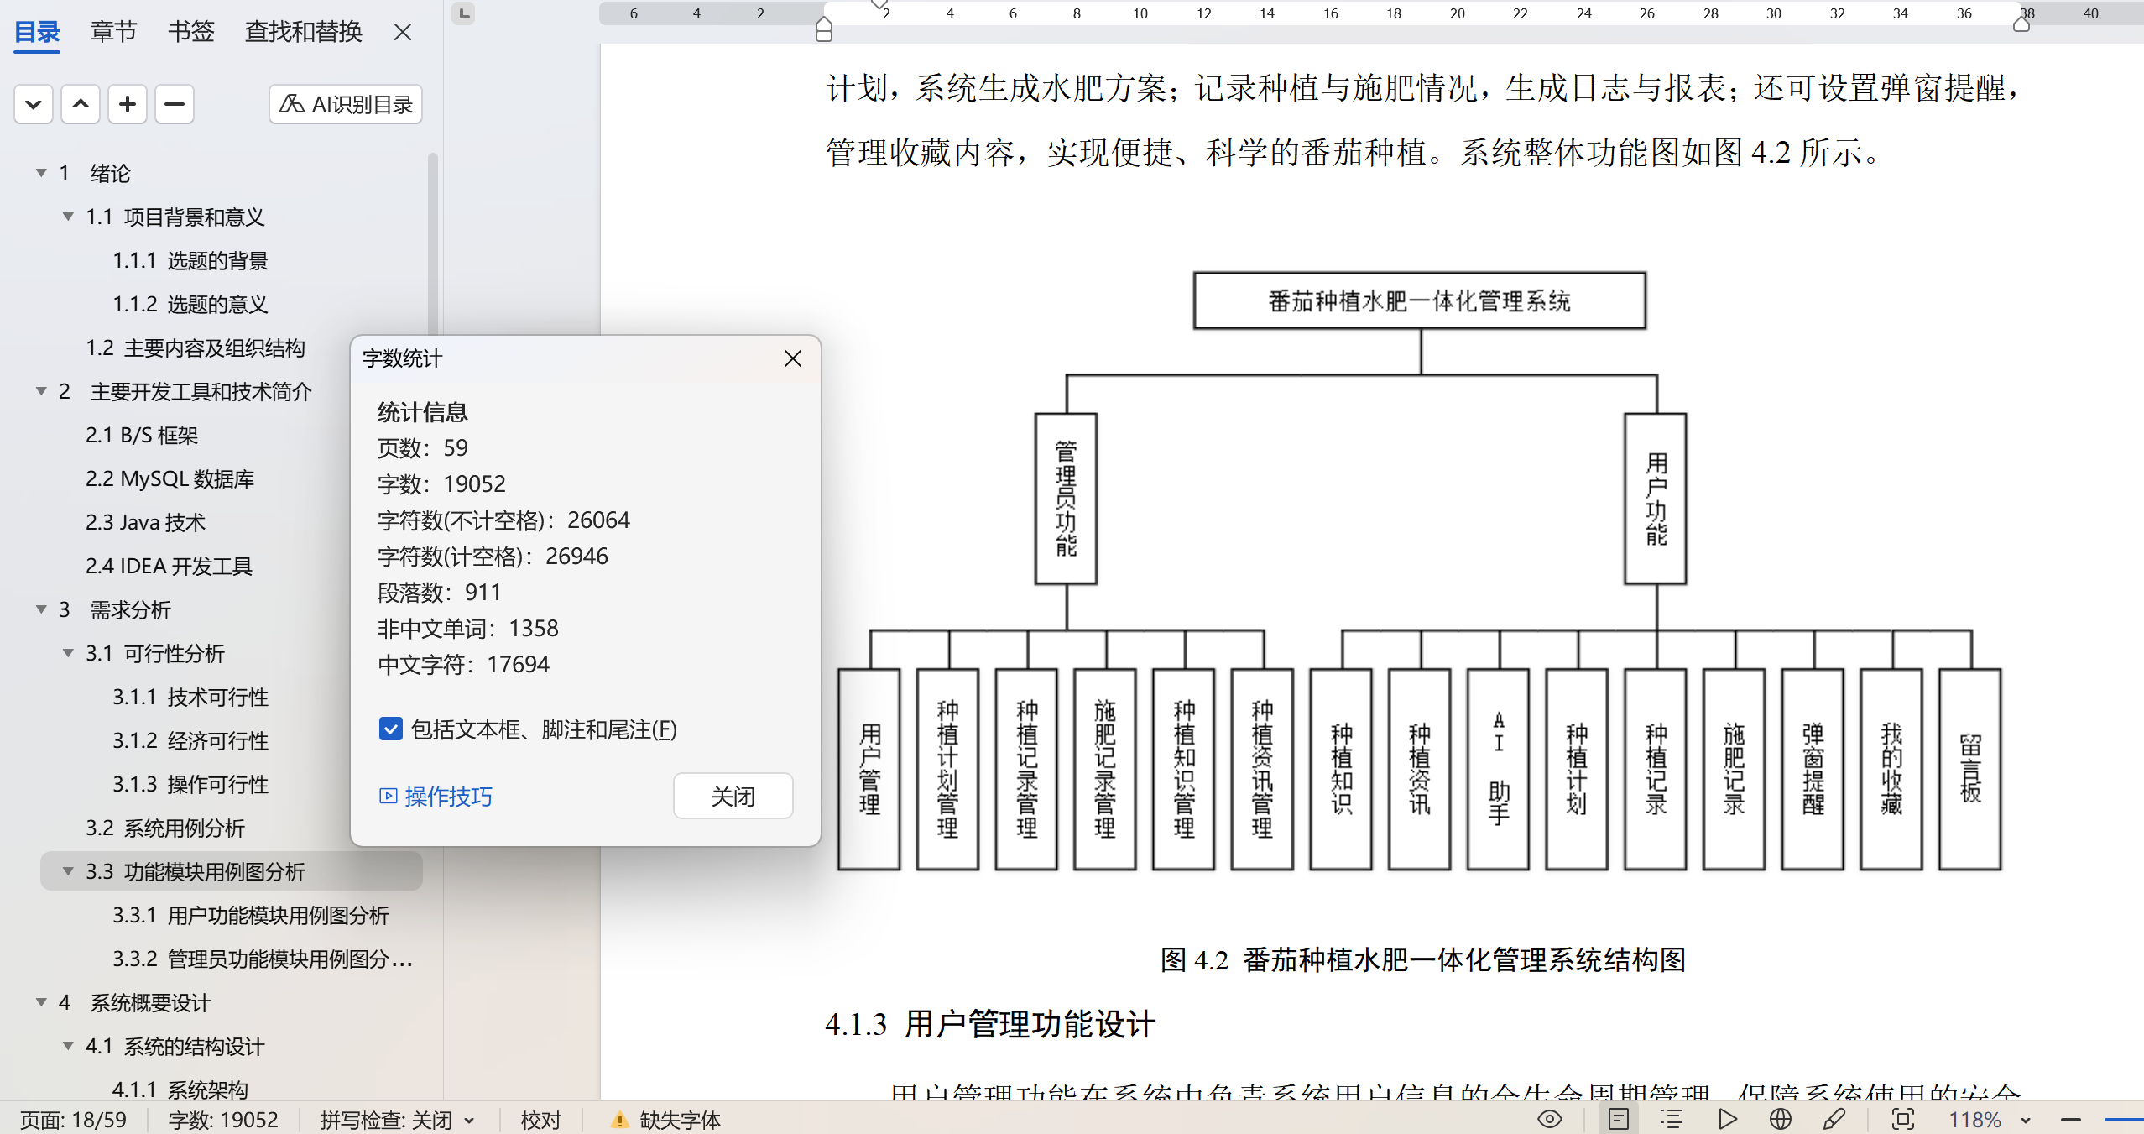Switch to the 章节 tab
This screenshot has height=1134, width=2144.
point(113,32)
